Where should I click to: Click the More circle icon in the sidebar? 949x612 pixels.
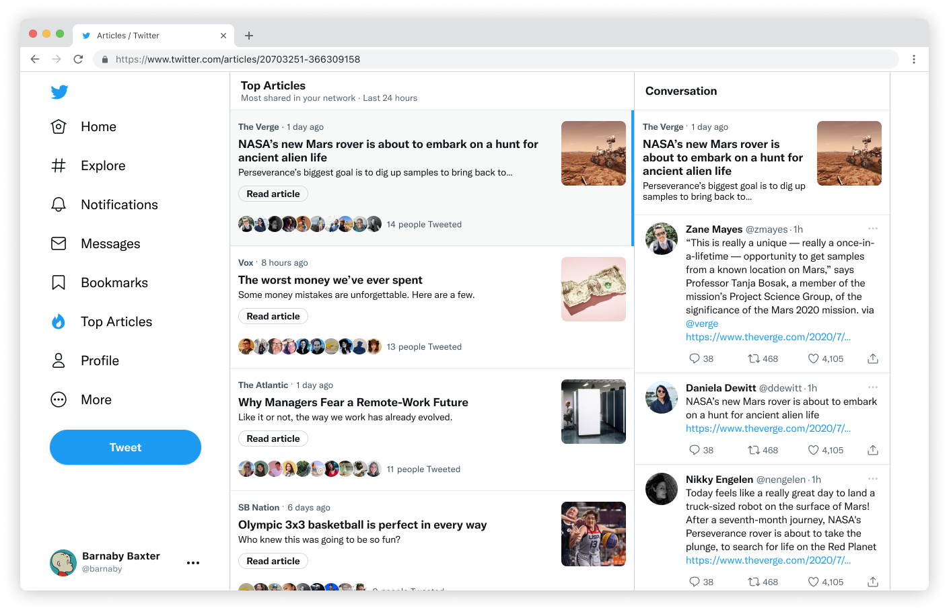click(59, 399)
